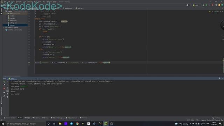Click the console input line 'your word:'
224x126 pixels.
click(x=15, y=94)
